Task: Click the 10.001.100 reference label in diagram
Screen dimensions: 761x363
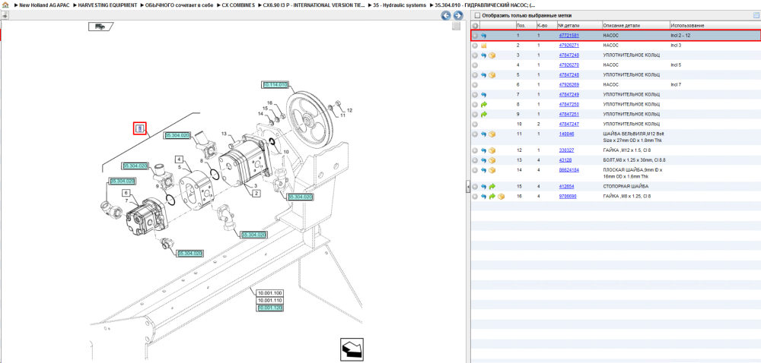Action: pos(270,293)
